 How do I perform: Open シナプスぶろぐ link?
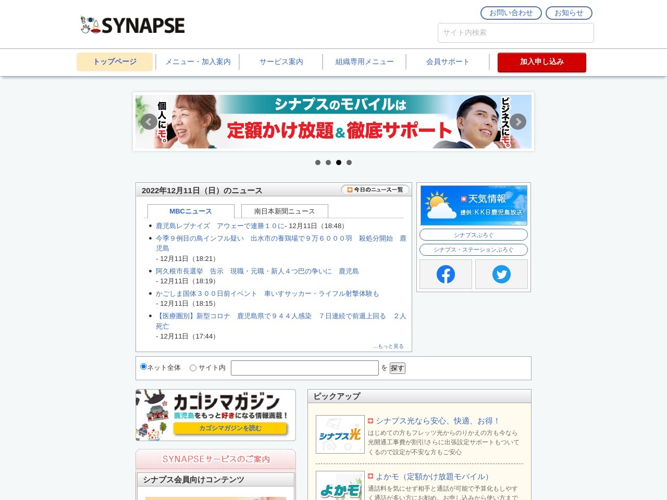tap(474, 235)
